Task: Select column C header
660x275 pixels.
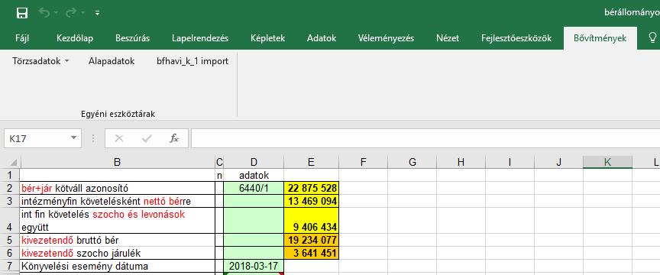Action: click(x=219, y=162)
